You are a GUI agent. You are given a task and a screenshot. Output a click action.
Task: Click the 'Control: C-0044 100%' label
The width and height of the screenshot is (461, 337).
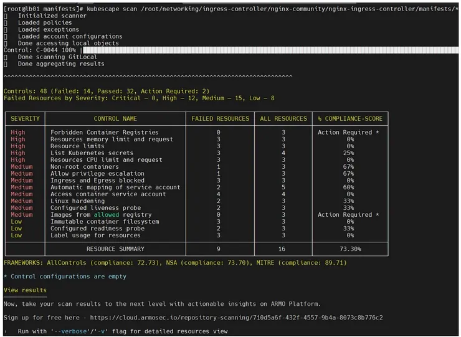click(40, 50)
